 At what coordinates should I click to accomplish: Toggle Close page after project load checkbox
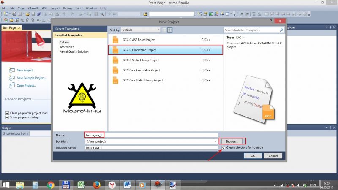[x=7, y=113]
